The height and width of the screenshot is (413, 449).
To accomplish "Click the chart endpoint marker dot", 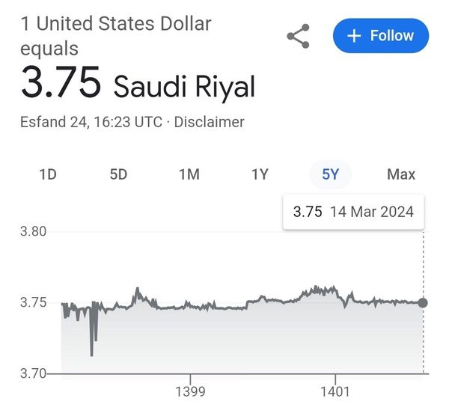I will click(423, 302).
